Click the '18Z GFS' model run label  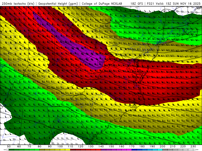tap(137, 4)
